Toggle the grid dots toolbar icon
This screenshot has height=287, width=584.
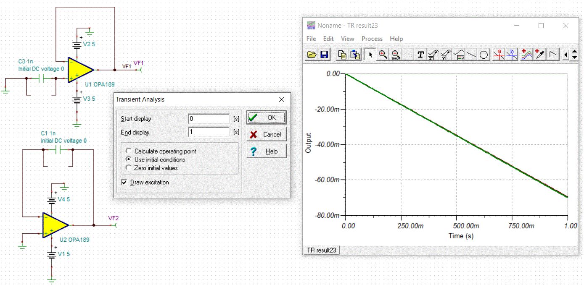click(x=408, y=55)
